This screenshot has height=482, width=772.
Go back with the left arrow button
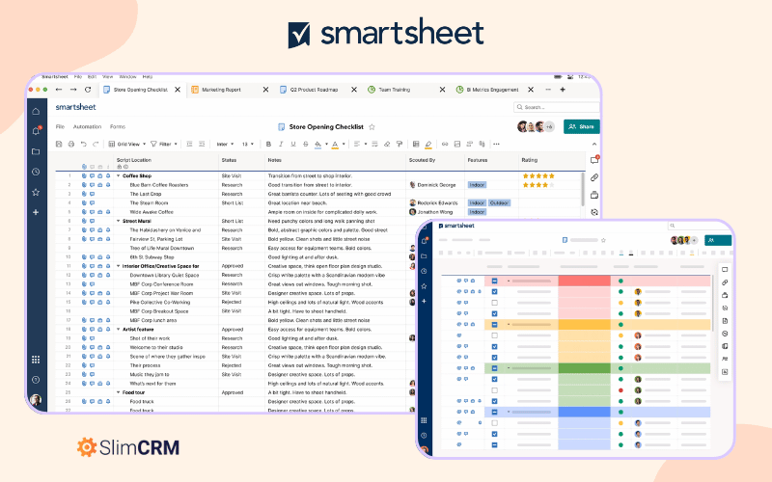59,90
